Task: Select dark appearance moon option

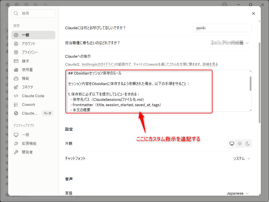Action: pos(247,144)
